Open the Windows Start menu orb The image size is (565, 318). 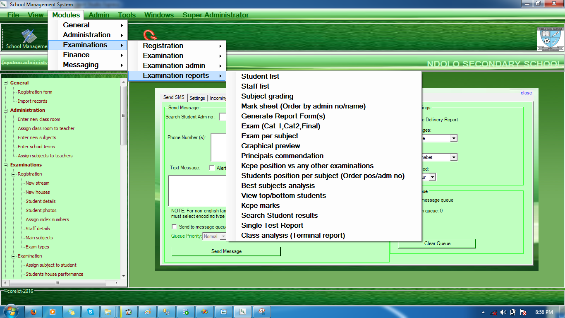pyautogui.click(x=10, y=311)
